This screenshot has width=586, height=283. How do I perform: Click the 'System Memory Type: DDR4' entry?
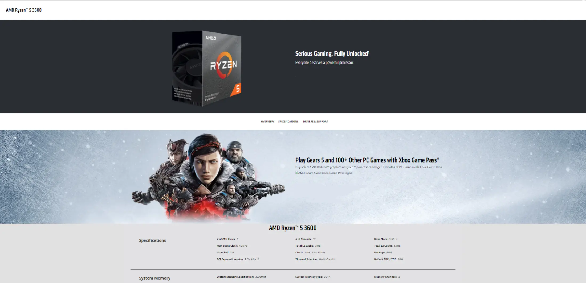313,277
